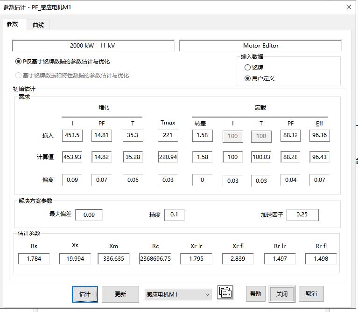Click the copy/report icon next to motor dropdown
Viewport: 358px width, 312px height.
click(225, 293)
